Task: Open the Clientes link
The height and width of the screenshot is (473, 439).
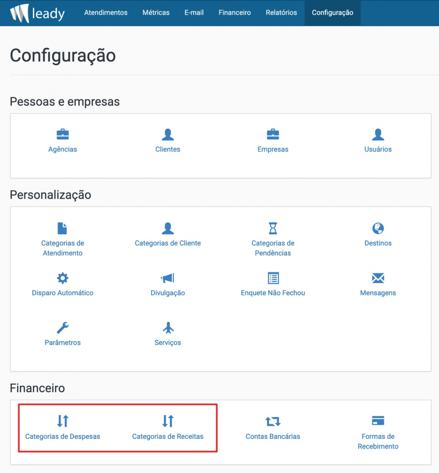Action: tap(168, 149)
